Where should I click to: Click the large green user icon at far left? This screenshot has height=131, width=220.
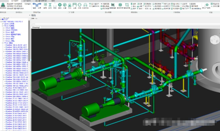3,5
